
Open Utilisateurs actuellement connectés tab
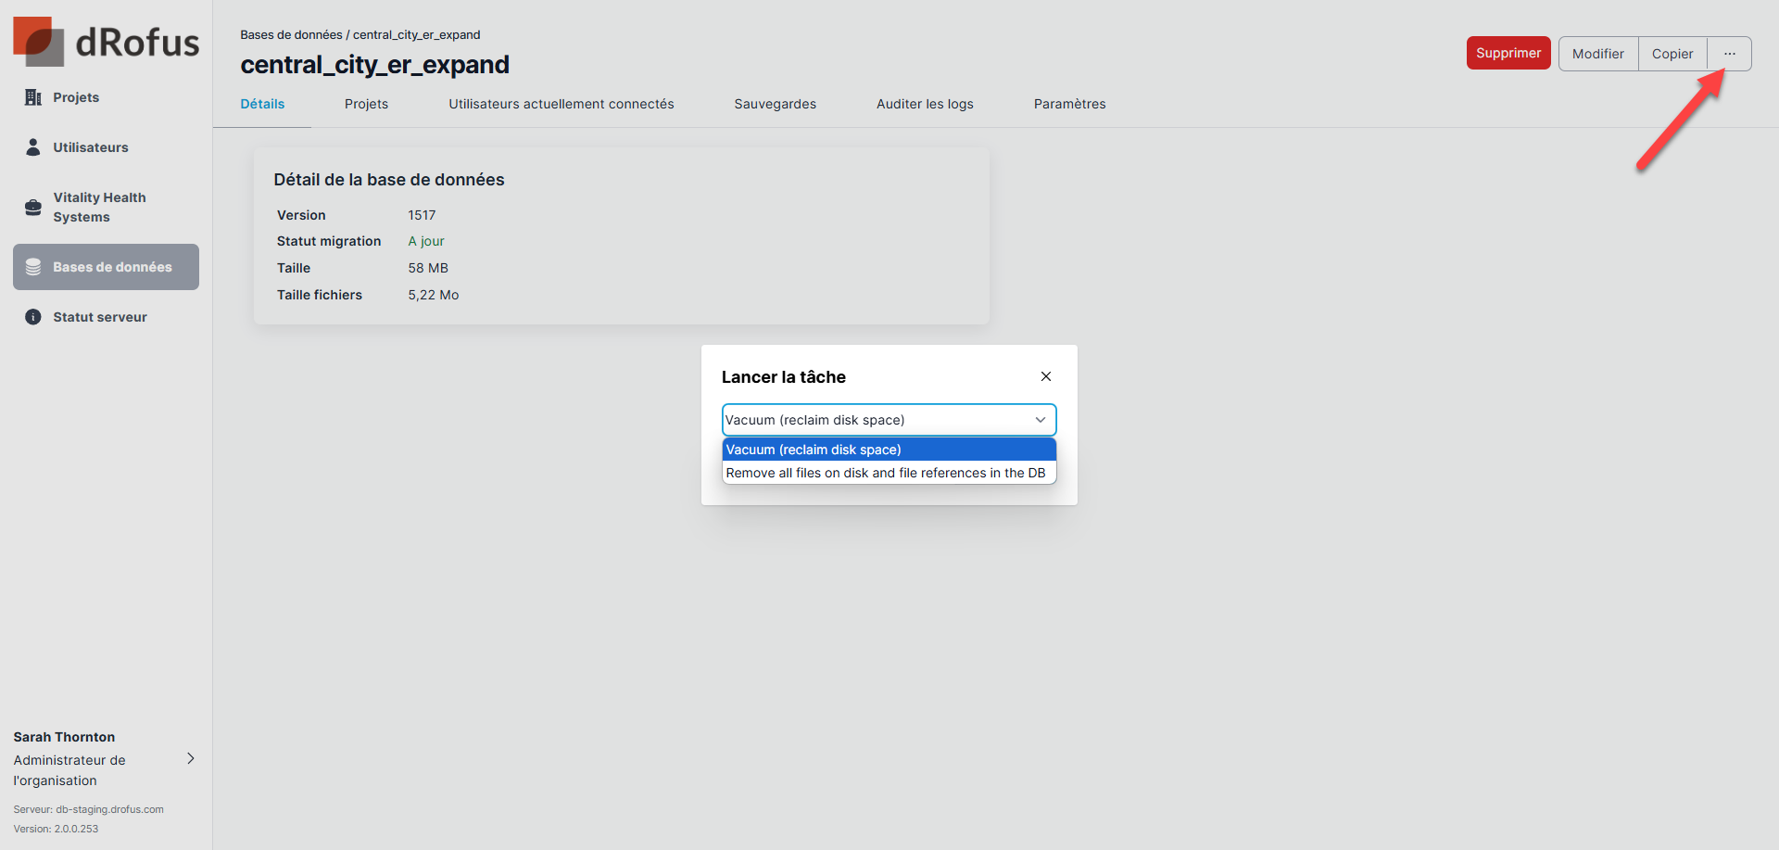[x=561, y=104]
